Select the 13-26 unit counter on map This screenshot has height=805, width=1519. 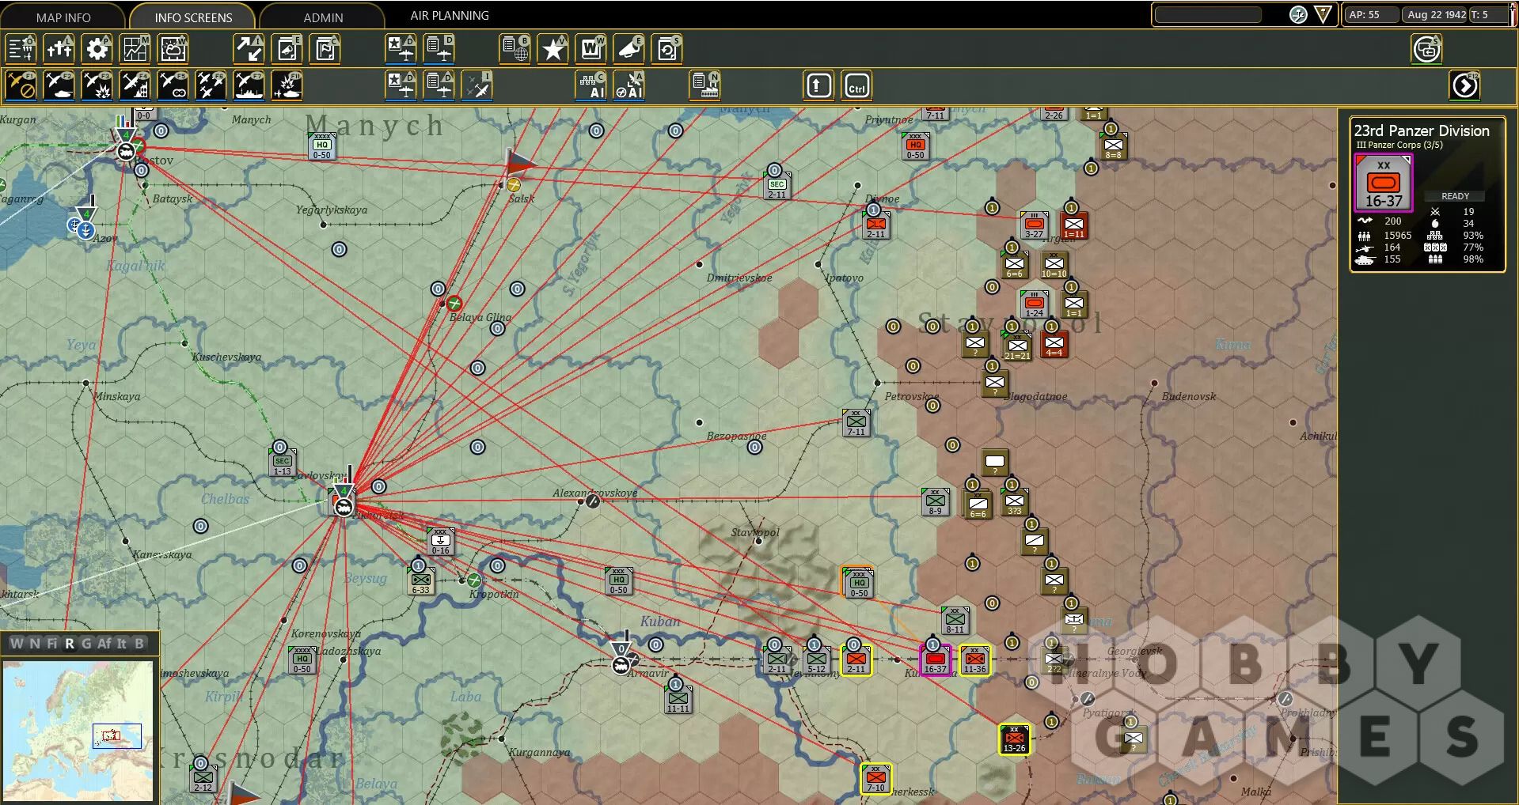pos(1014,739)
